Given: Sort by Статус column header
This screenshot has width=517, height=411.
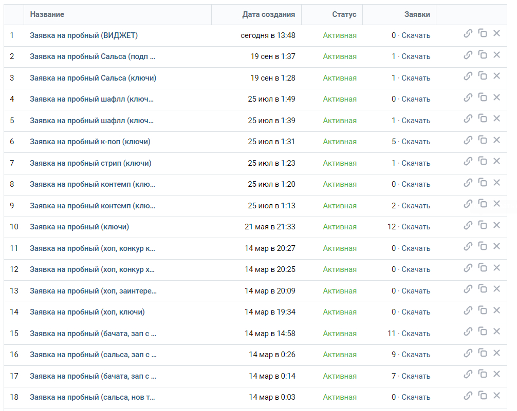Looking at the screenshot, I should click(344, 14).
